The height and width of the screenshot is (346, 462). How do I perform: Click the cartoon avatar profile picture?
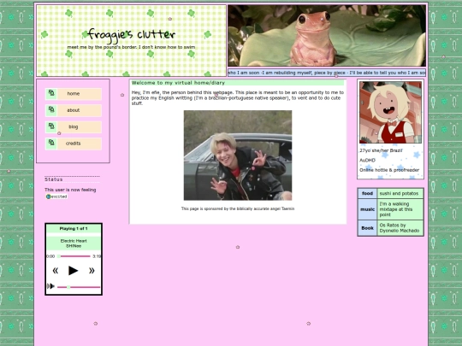pos(390,113)
